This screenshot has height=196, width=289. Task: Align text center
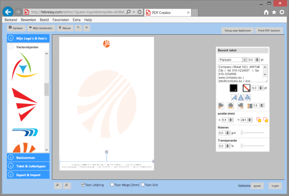(x=231, y=105)
